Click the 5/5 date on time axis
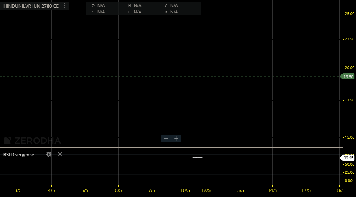This screenshot has width=356, height=197. tap(85, 190)
